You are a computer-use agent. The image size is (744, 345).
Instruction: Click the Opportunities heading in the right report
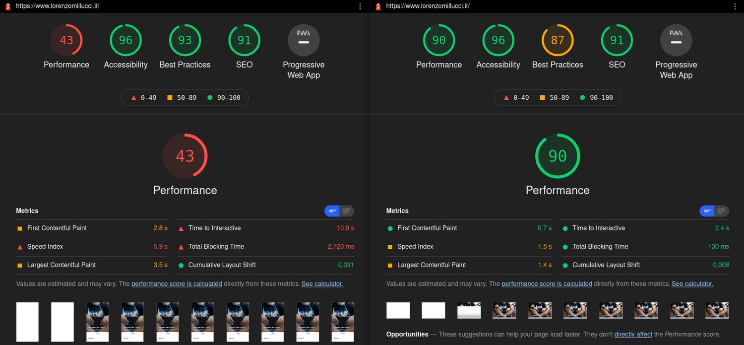click(x=407, y=334)
